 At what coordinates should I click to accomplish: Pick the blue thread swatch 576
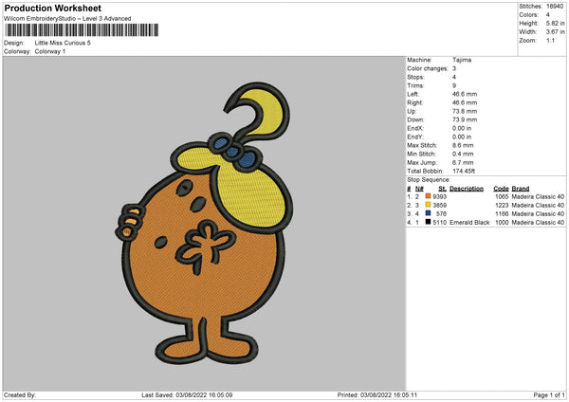pyautogui.click(x=429, y=214)
